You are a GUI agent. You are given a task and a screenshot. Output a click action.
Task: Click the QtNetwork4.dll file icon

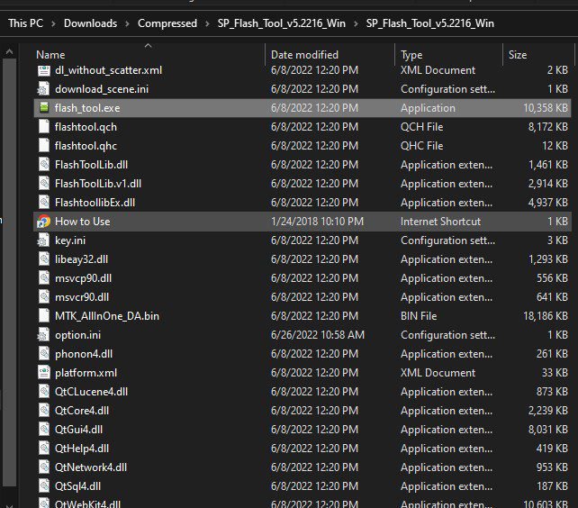(44, 467)
